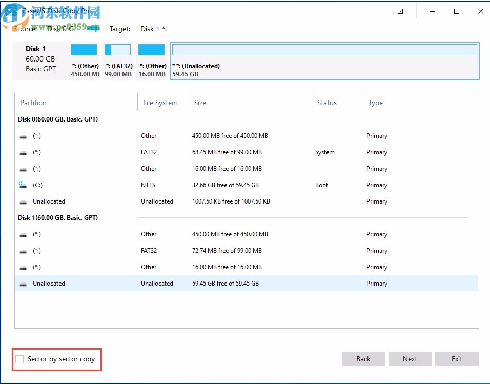Viewport: 490px width, 384px height.
Task: Click the Unallocated row drive icon under Disk 0
Action: pyautogui.click(x=23, y=201)
